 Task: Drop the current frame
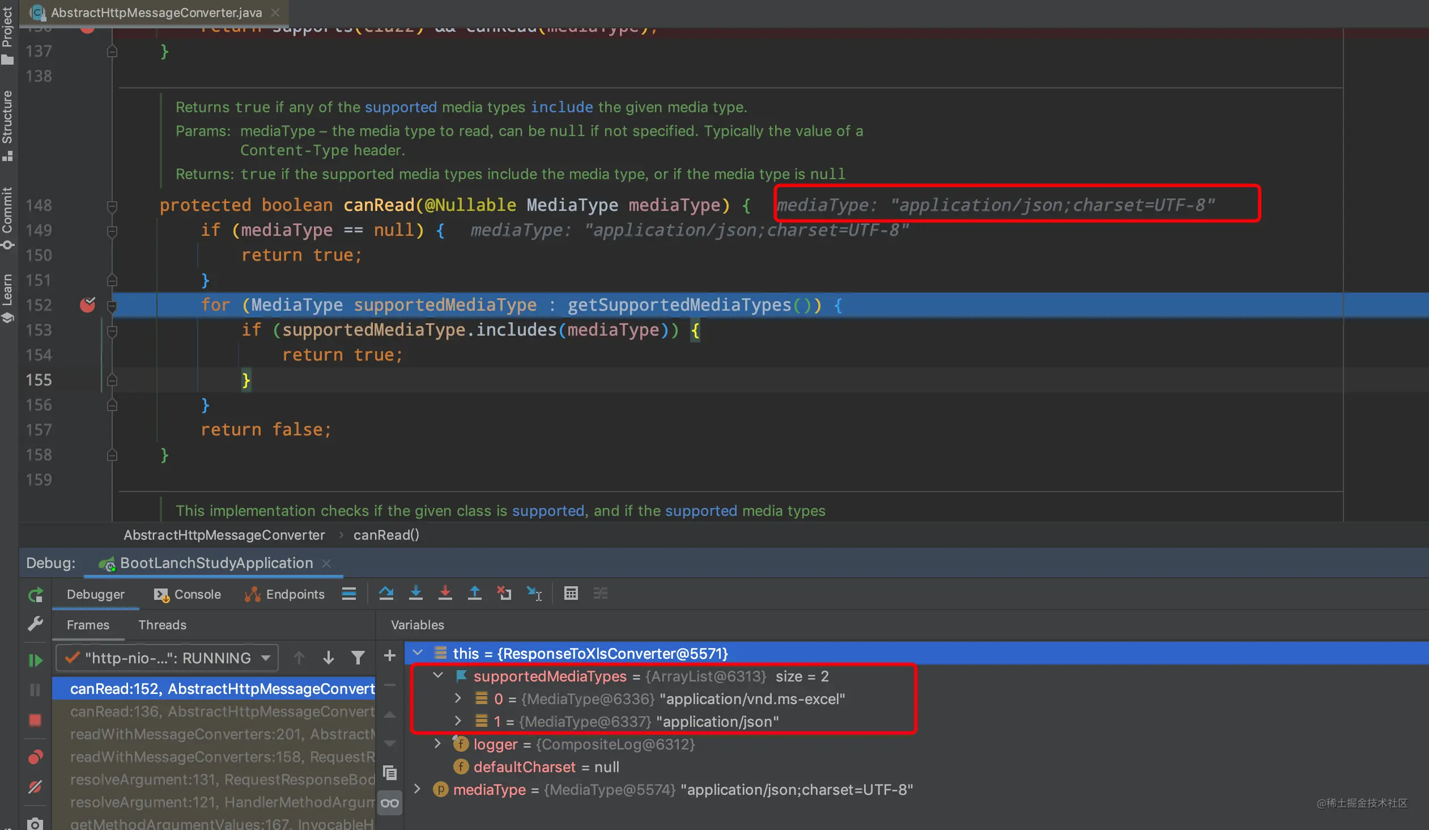(x=504, y=594)
